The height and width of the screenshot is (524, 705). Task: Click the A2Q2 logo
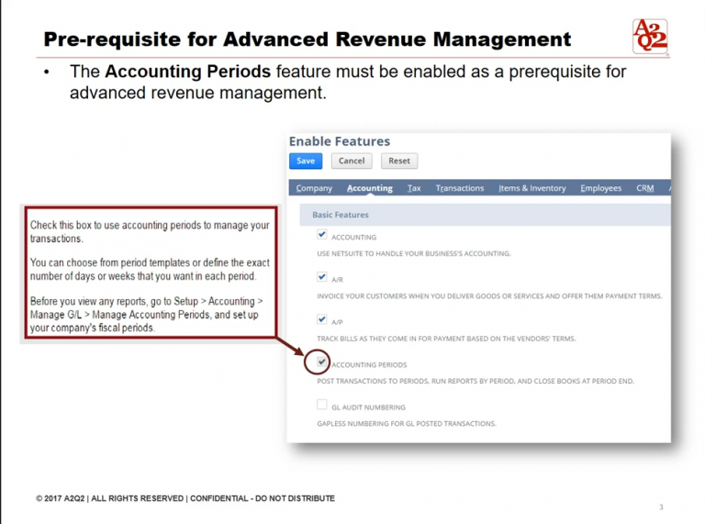pyautogui.click(x=650, y=36)
